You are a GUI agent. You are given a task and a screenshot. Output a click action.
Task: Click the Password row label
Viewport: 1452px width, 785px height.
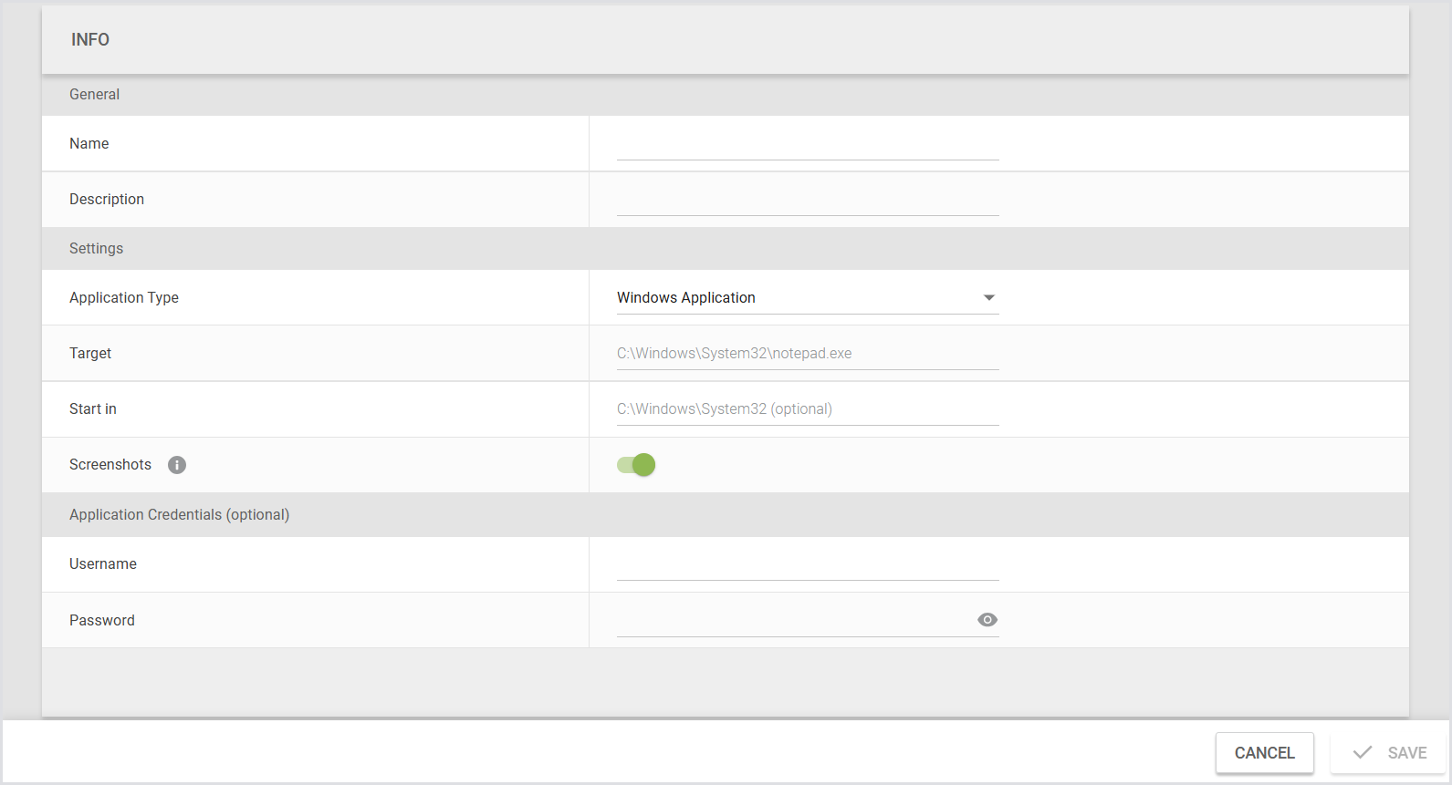(x=102, y=621)
